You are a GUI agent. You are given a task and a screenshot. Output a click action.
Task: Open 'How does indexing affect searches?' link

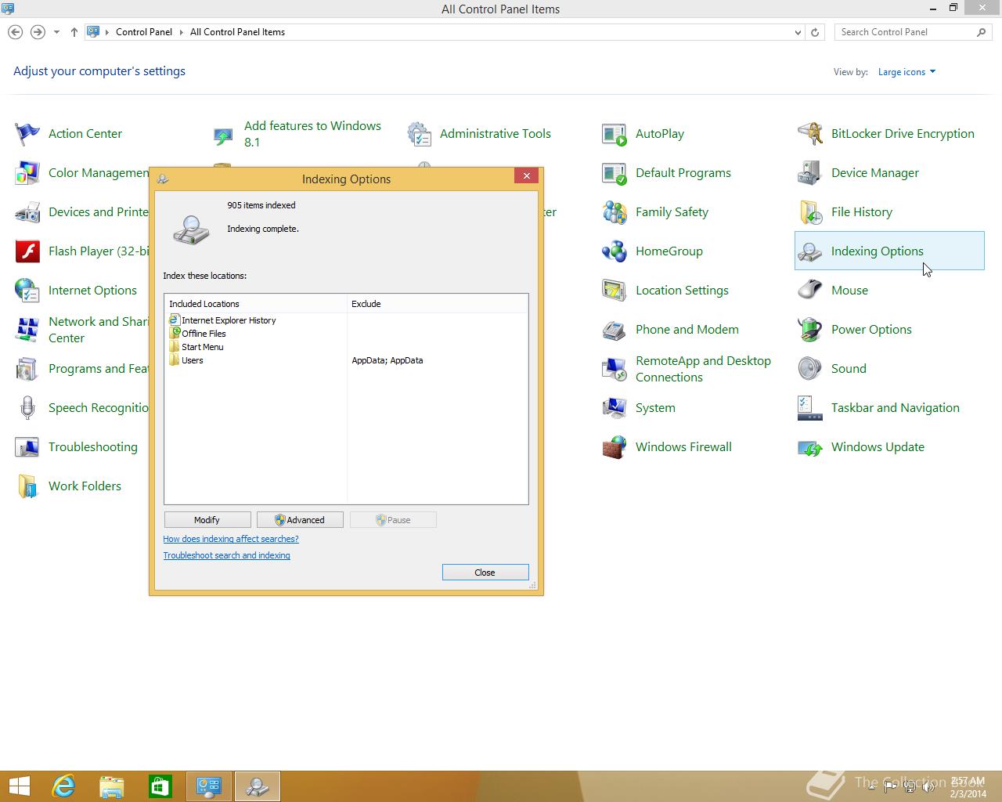[x=231, y=539]
